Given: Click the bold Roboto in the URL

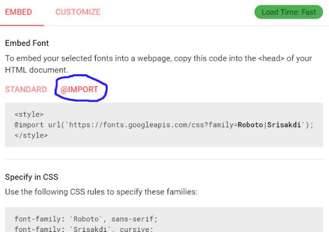Looking at the screenshot, I should tap(250, 125).
